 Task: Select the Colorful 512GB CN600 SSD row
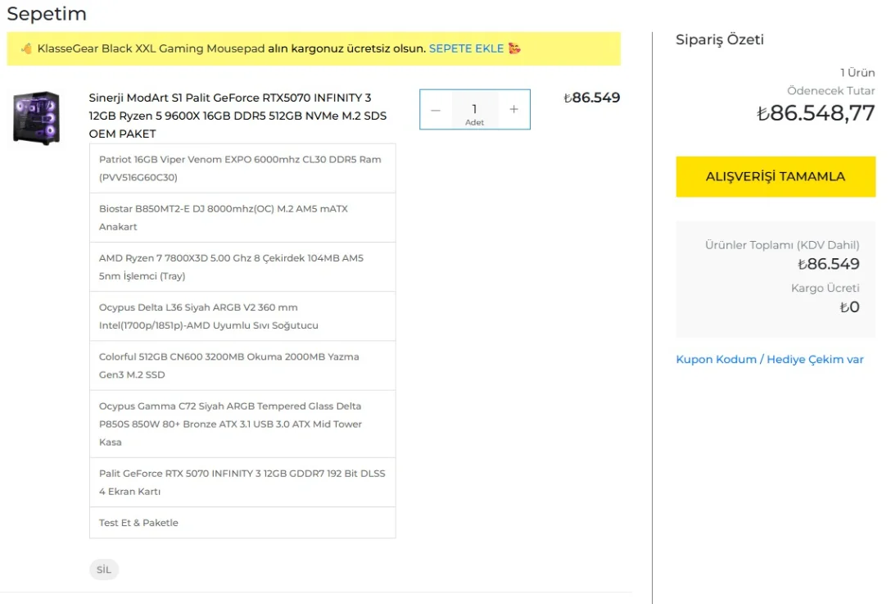[242, 366]
